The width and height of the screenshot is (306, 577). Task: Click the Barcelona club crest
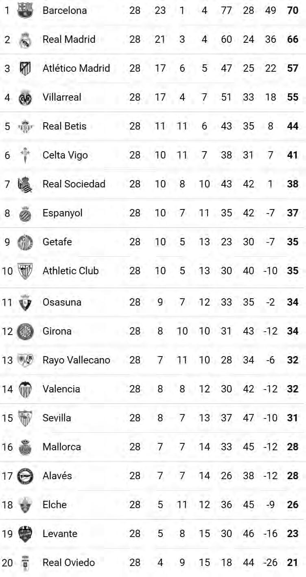point(25,10)
